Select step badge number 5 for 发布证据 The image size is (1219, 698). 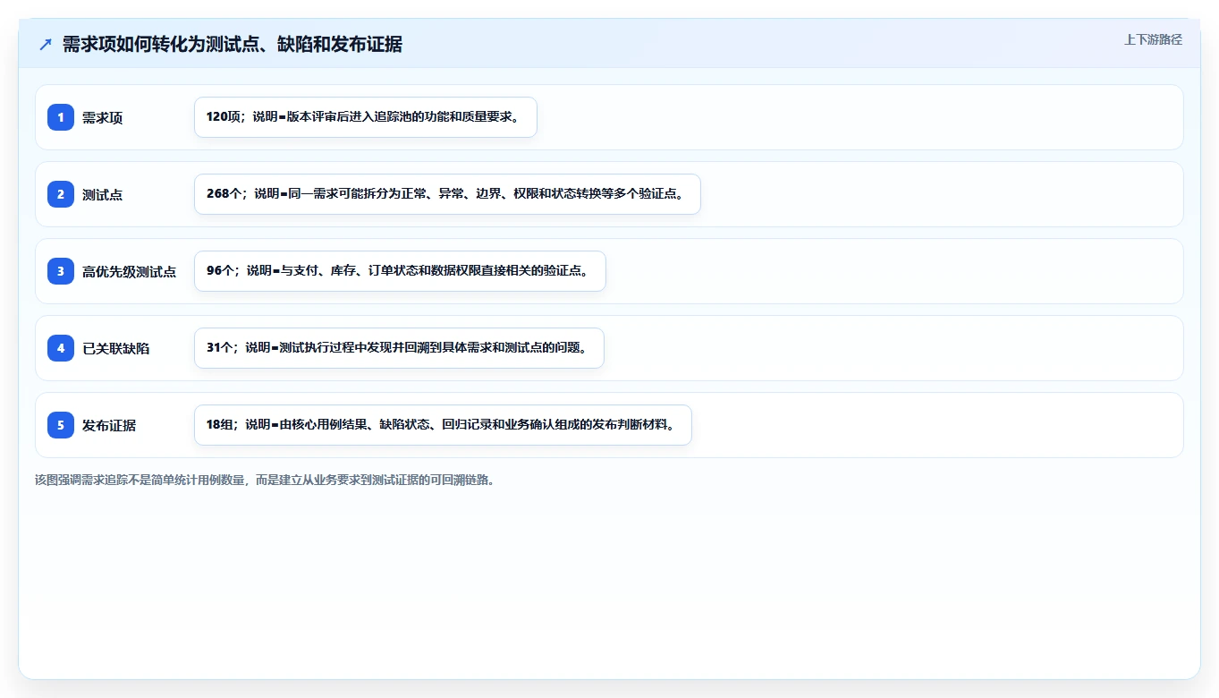click(x=61, y=425)
